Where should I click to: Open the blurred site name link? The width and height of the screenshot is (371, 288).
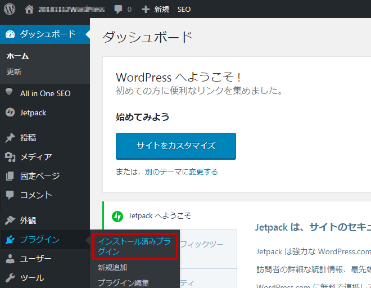(71, 9)
